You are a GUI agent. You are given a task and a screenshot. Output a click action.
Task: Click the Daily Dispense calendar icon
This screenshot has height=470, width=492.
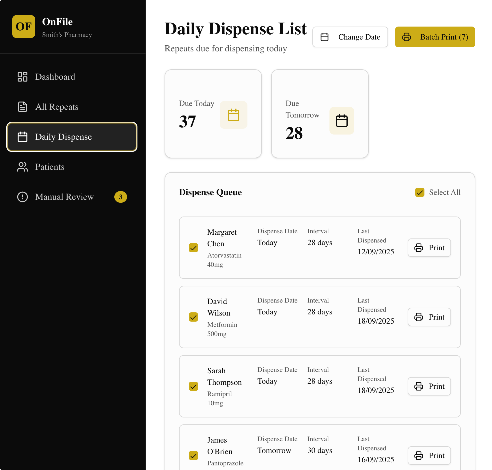coord(22,137)
